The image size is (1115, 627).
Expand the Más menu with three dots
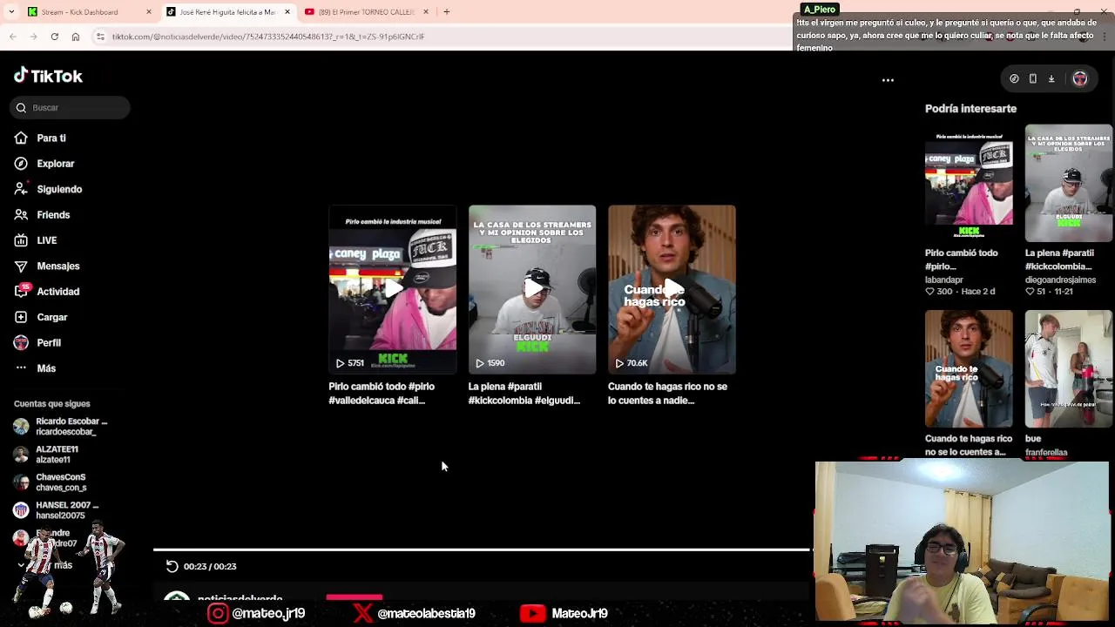[x=35, y=368]
